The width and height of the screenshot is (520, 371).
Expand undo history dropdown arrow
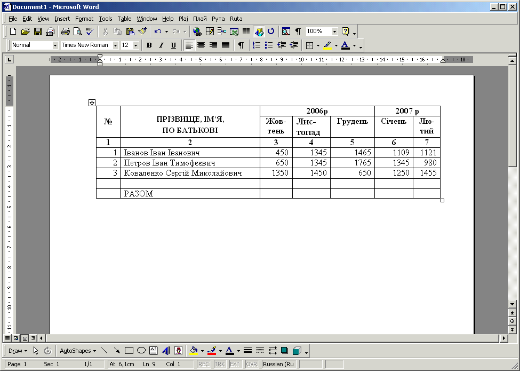pos(166,32)
